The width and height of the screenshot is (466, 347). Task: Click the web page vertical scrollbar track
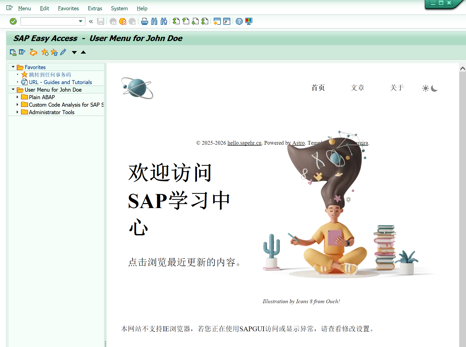tap(462, 209)
